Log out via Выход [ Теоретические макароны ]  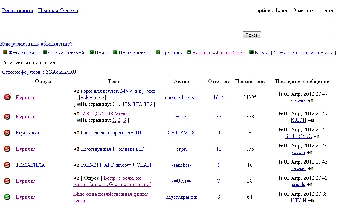(295, 53)
